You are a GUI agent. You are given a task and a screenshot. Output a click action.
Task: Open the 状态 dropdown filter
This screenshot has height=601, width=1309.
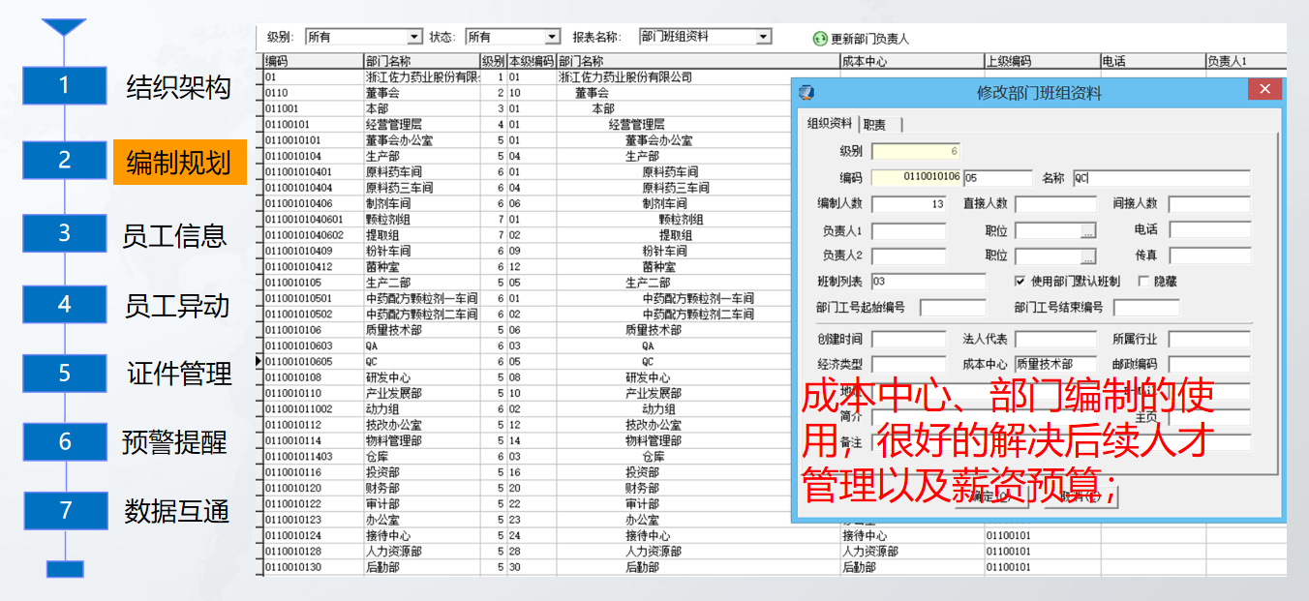tap(552, 37)
